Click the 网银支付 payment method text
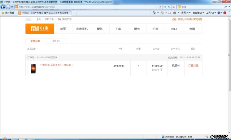 (x=157, y=70)
